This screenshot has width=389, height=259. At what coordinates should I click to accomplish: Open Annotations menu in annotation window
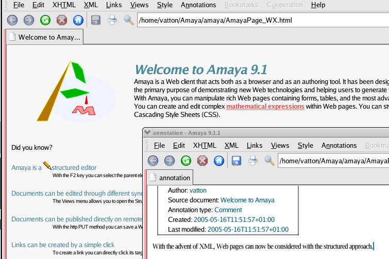click(x=339, y=146)
